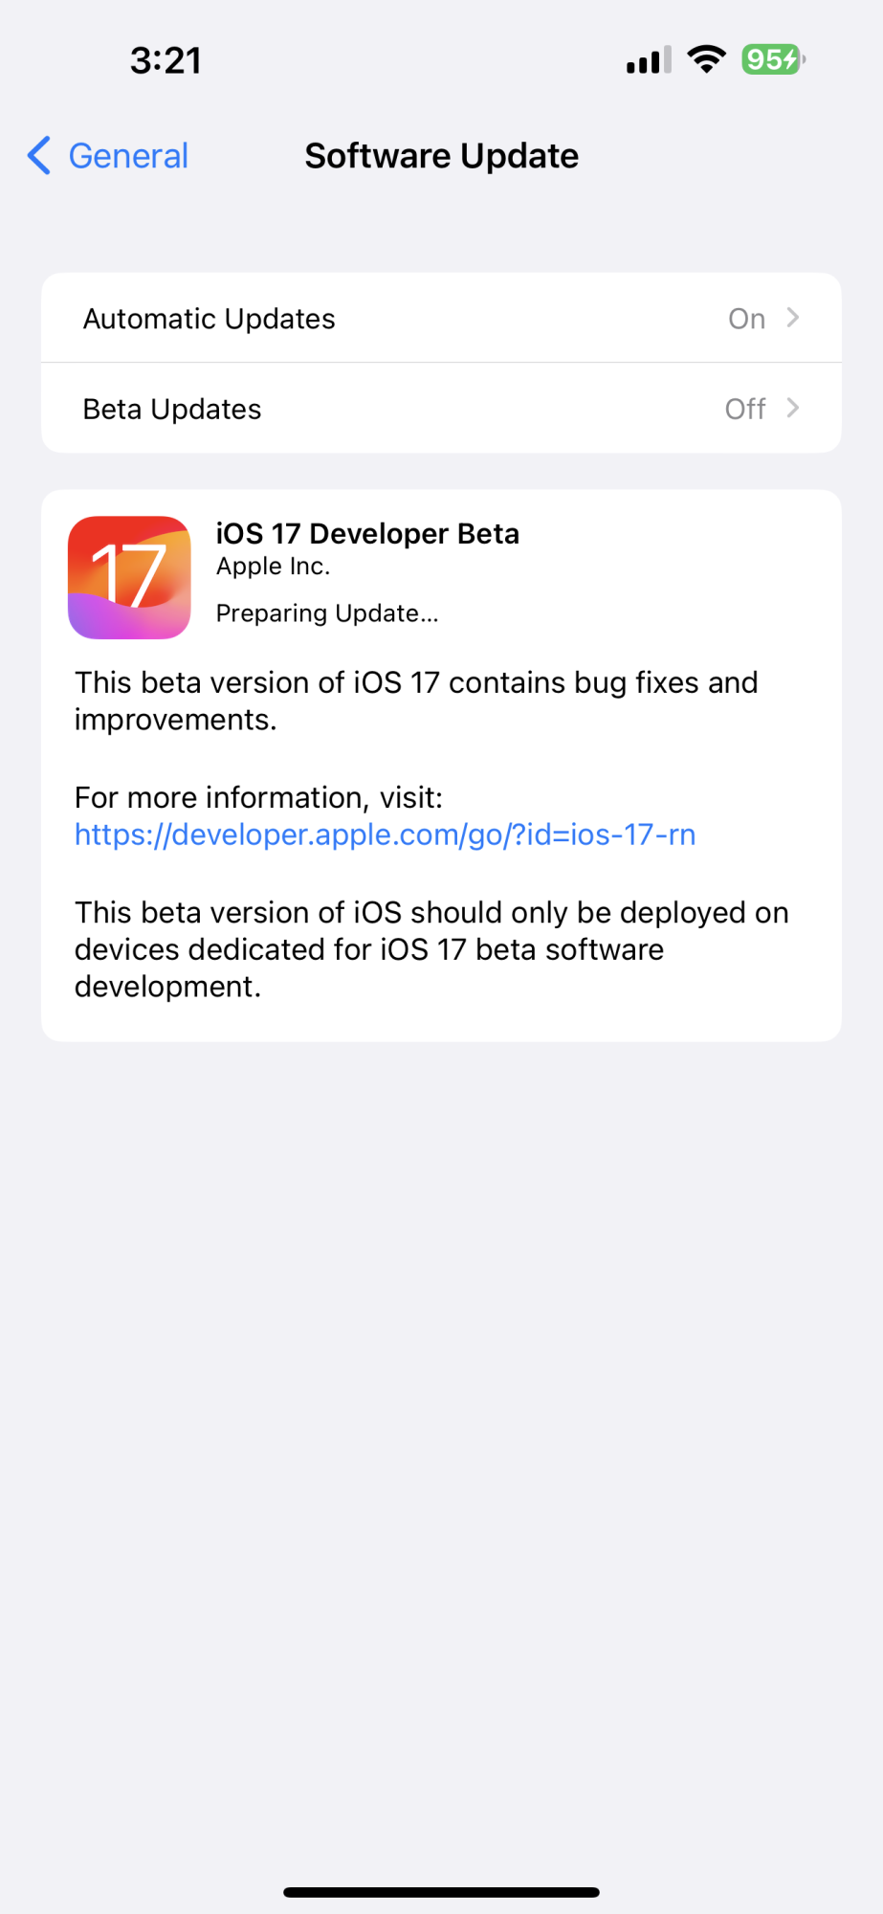Tap the Preparing Update status text

327,613
